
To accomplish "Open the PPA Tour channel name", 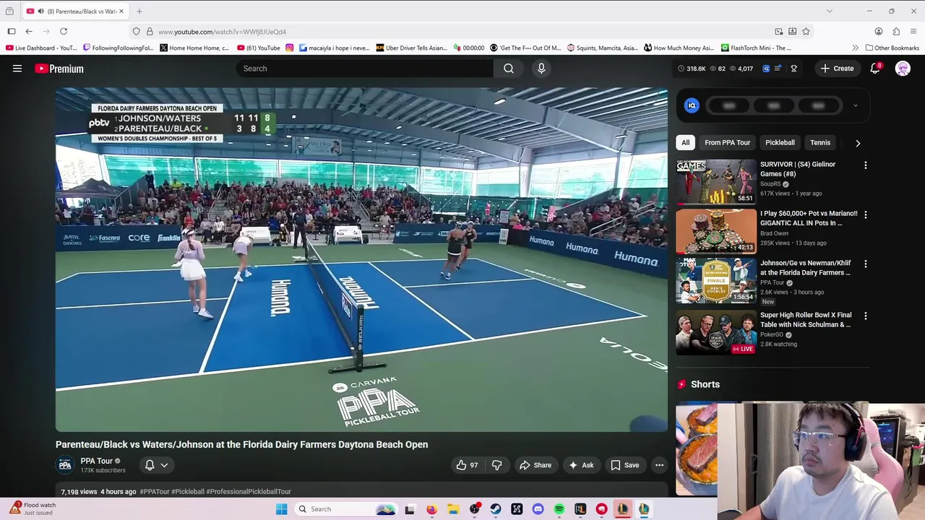I will (x=96, y=461).
